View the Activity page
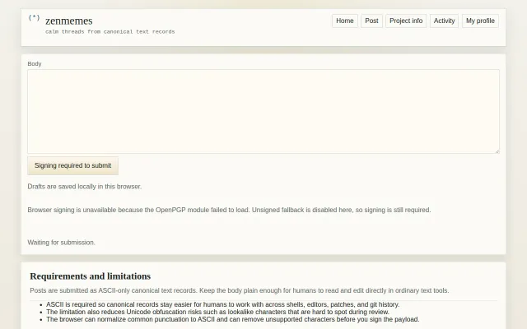This screenshot has width=527, height=329. pos(444,21)
